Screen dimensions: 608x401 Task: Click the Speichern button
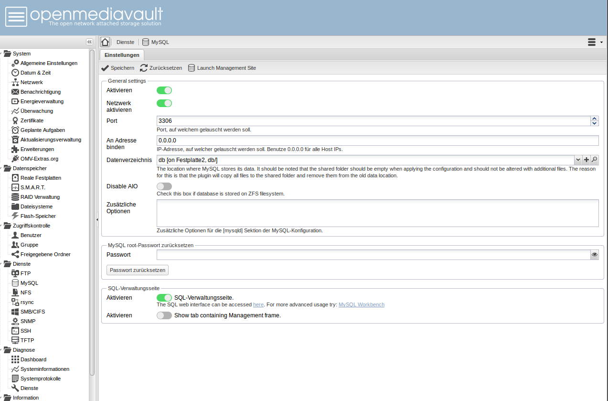tap(117, 68)
